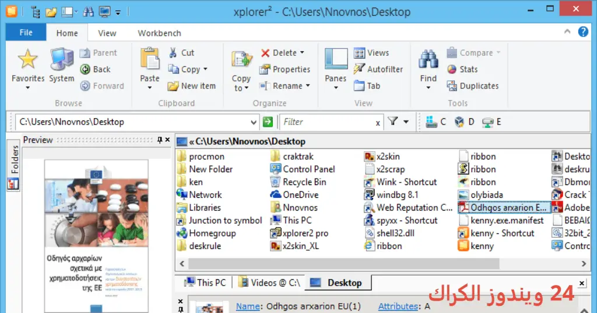Select the windbg 8.1 shortcut
This screenshot has width=597, height=313.
tap(391, 195)
